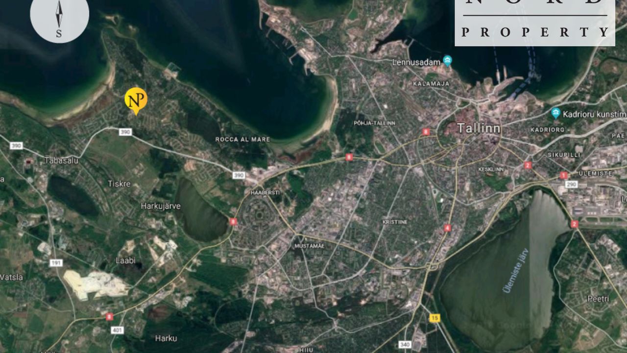Click the red route 4 shield
Screen dimensions: 627x353
pos(447,228)
